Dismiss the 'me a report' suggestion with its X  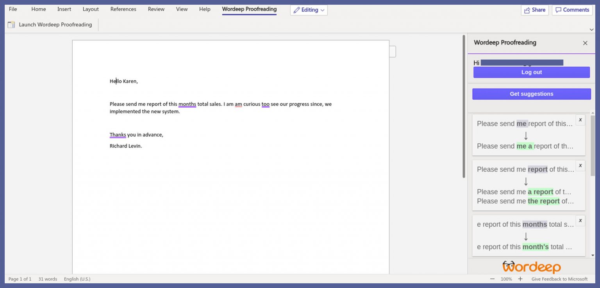[580, 120]
